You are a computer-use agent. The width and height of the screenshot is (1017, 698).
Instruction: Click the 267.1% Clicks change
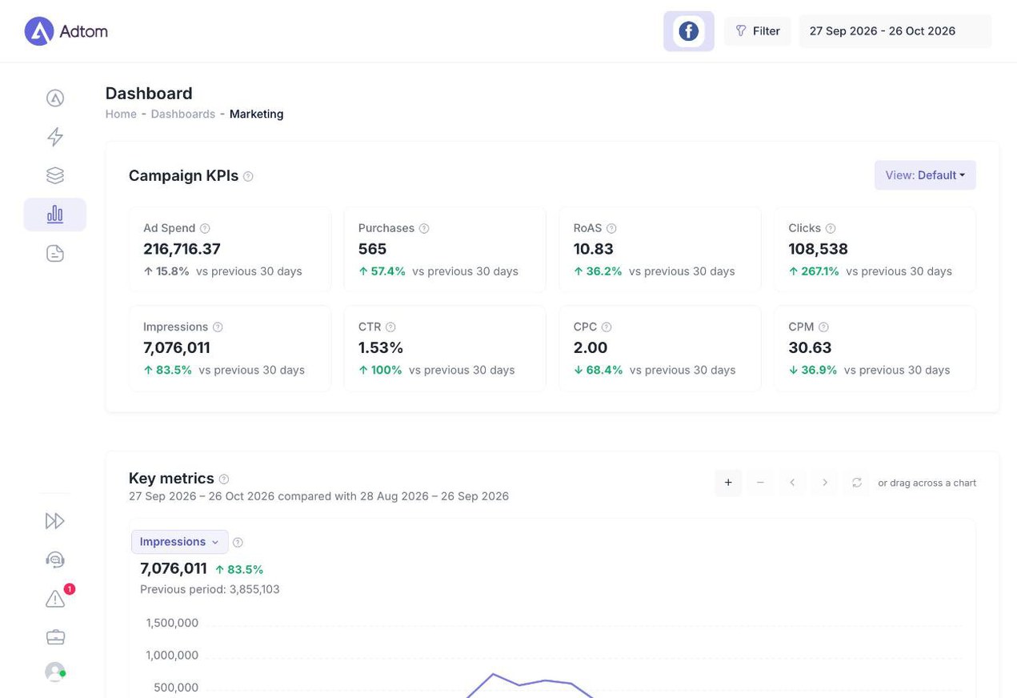click(814, 271)
